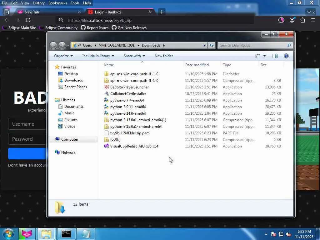Select the VisualCppRedist_AIO_x86_x64 icon

[x=106, y=146]
